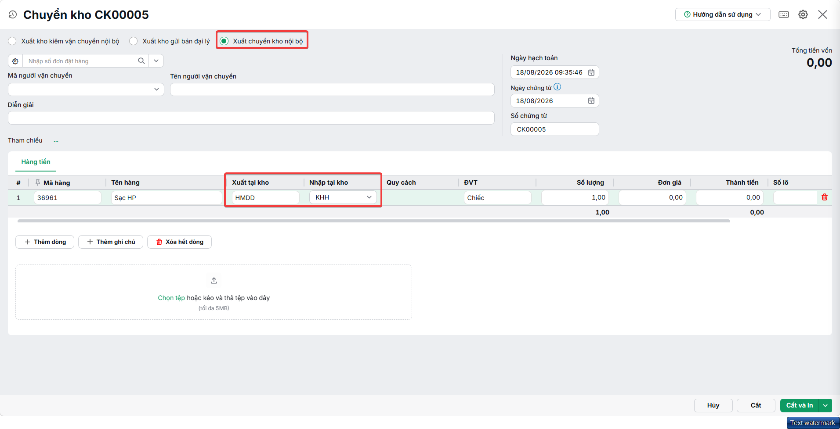Viewport: 840px width, 429px height.
Task: Click the Số lô column header
Action: click(x=781, y=182)
